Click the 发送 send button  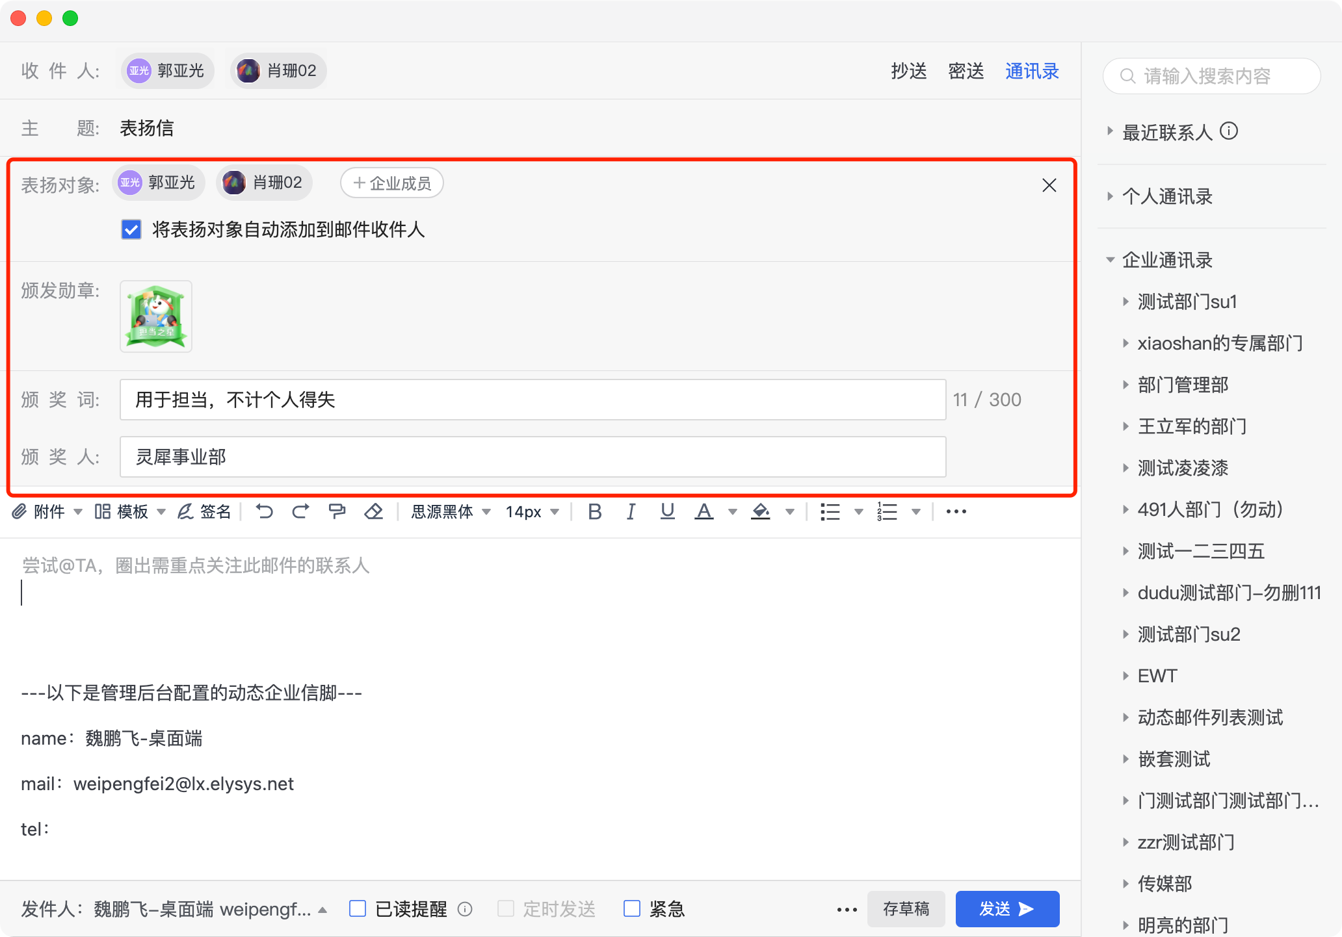pos(1007,908)
